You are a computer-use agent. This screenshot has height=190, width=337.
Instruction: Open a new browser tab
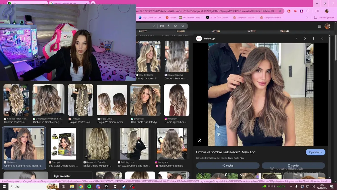click(x=93, y=3)
